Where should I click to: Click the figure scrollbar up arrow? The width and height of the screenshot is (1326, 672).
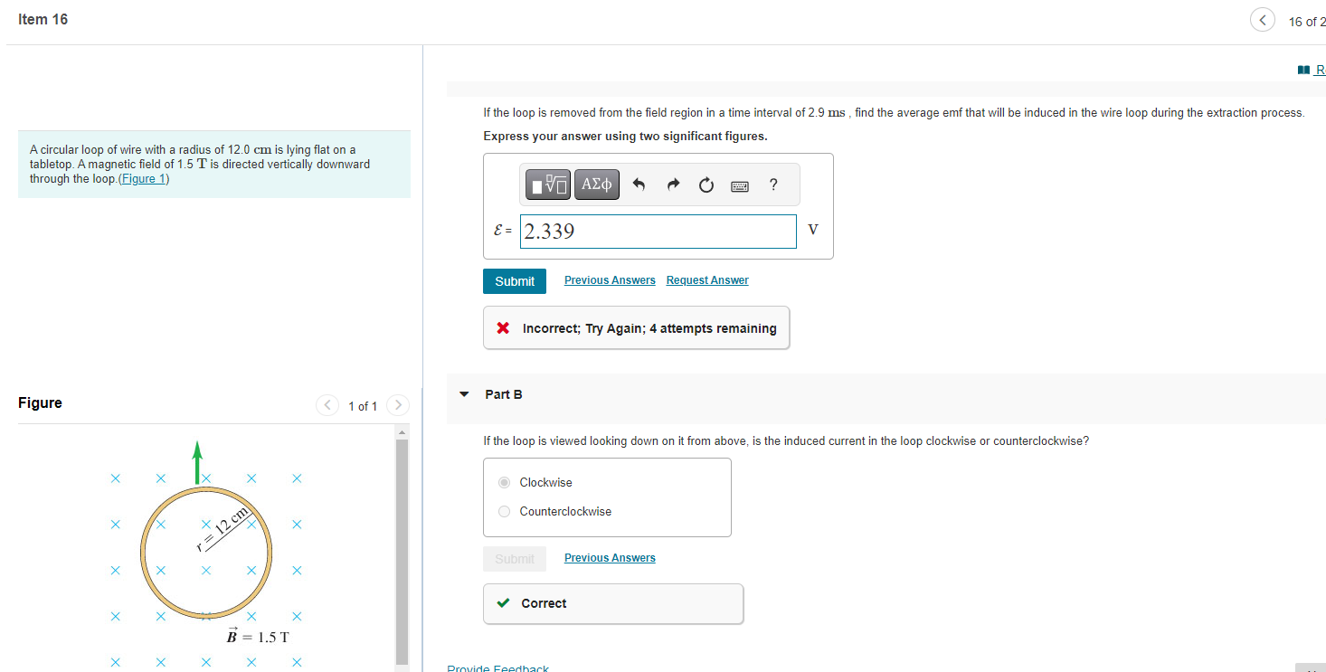tap(403, 431)
